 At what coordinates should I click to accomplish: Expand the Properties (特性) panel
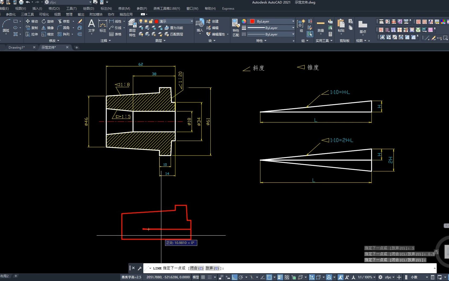[x=261, y=41]
